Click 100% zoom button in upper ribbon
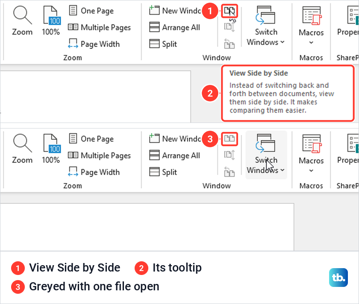The width and height of the screenshot is (359, 304). (51, 21)
